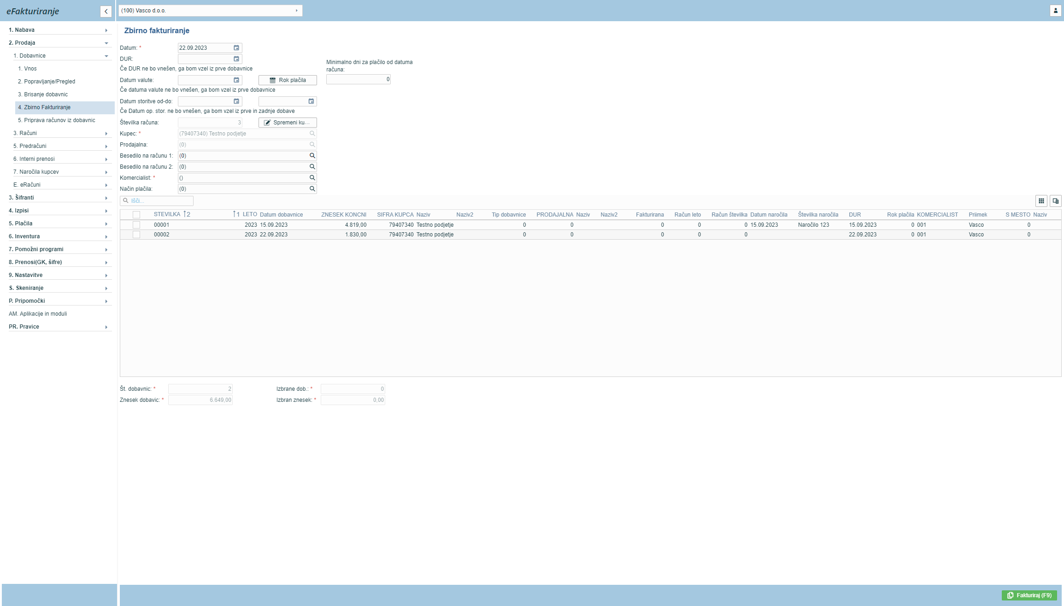This screenshot has height=606, width=1064.
Task: Open the 1. Vnos menu item
Action: [x=65, y=69]
